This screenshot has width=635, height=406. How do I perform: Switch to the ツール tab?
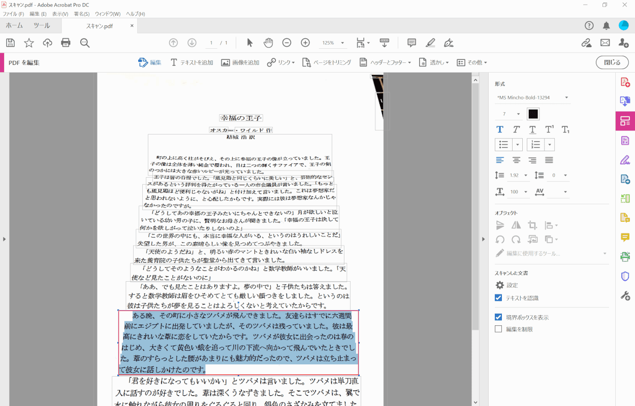point(42,25)
